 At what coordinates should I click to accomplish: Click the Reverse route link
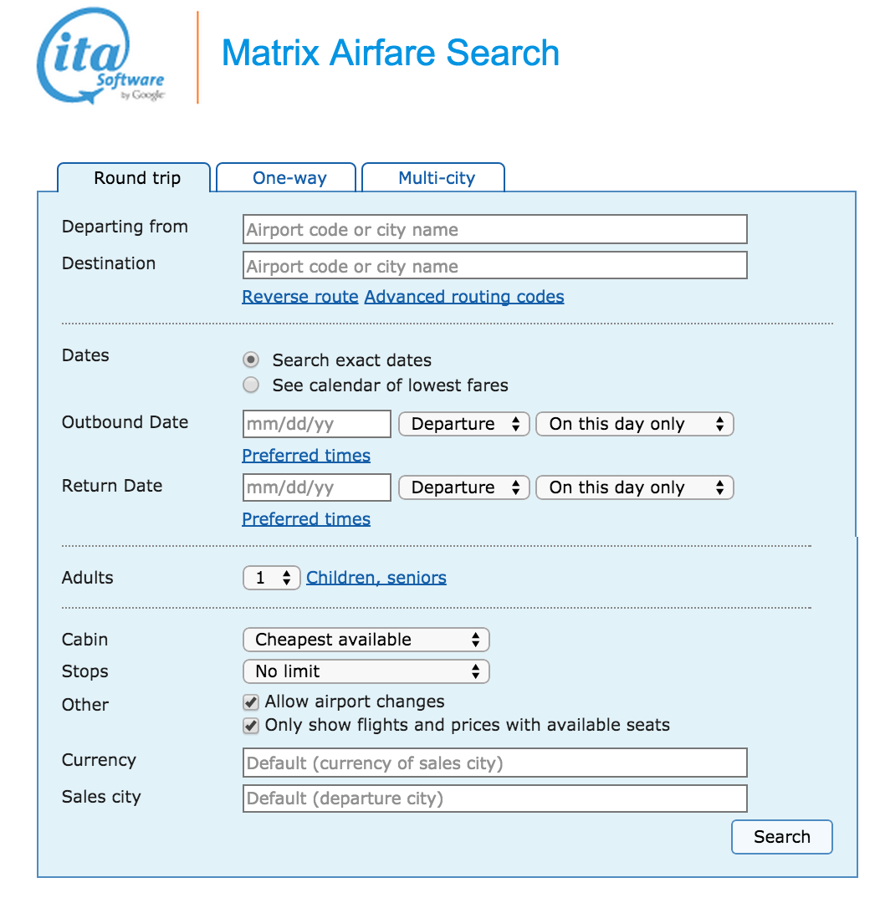(x=300, y=297)
